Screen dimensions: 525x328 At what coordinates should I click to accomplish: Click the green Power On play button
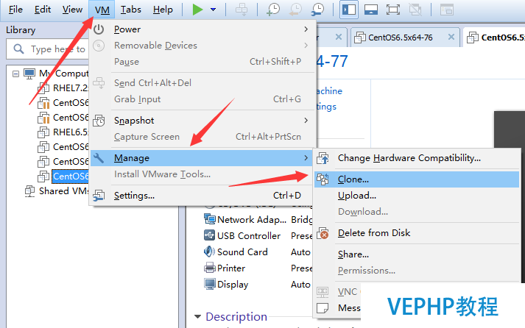[x=197, y=10]
